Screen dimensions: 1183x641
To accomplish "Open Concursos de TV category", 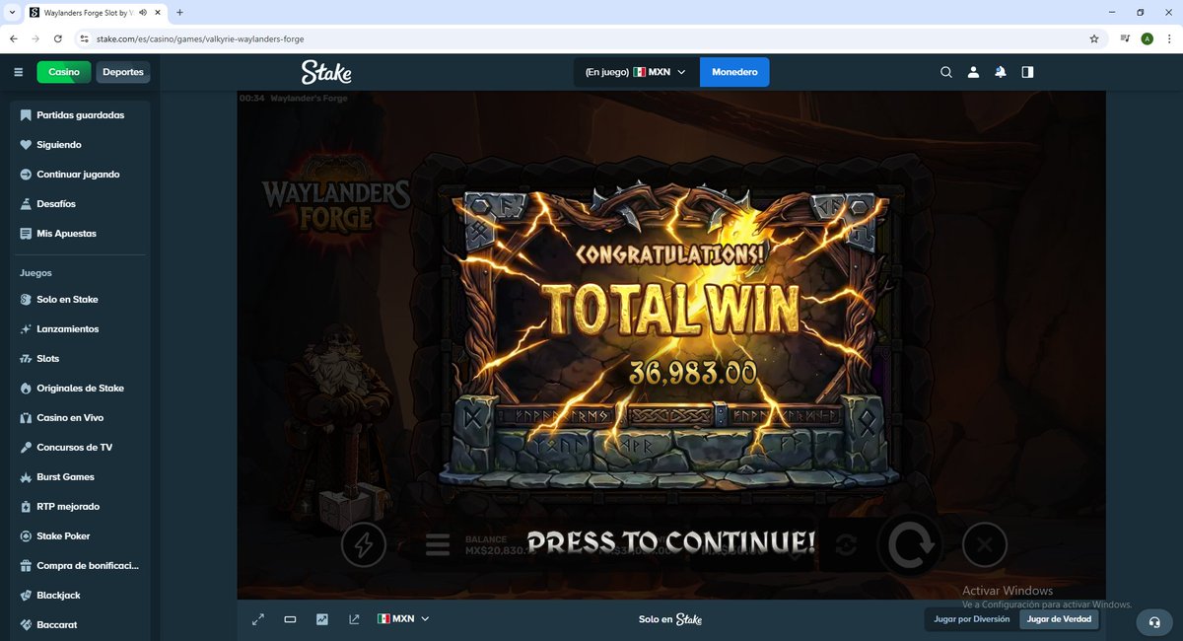I will pos(80,448).
